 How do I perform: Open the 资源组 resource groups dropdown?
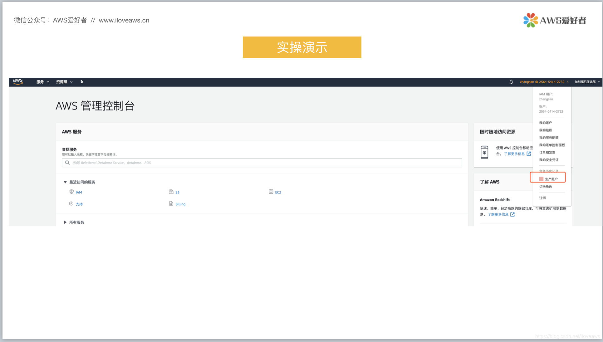point(64,82)
